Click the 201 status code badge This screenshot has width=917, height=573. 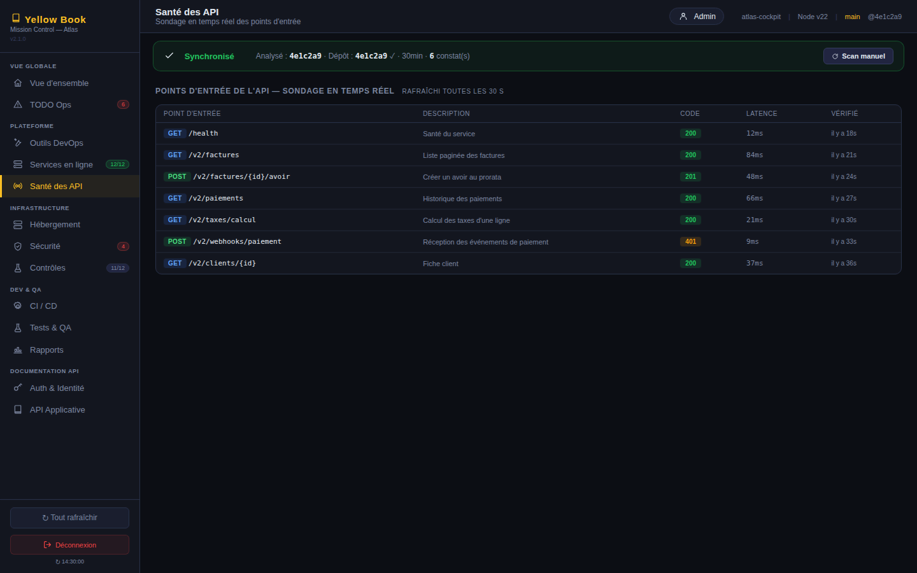pos(690,176)
